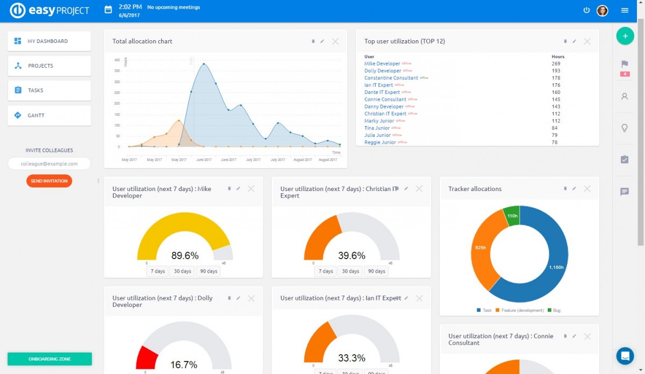Click the colleague email invitation field
The image size is (645, 374).
49,164
